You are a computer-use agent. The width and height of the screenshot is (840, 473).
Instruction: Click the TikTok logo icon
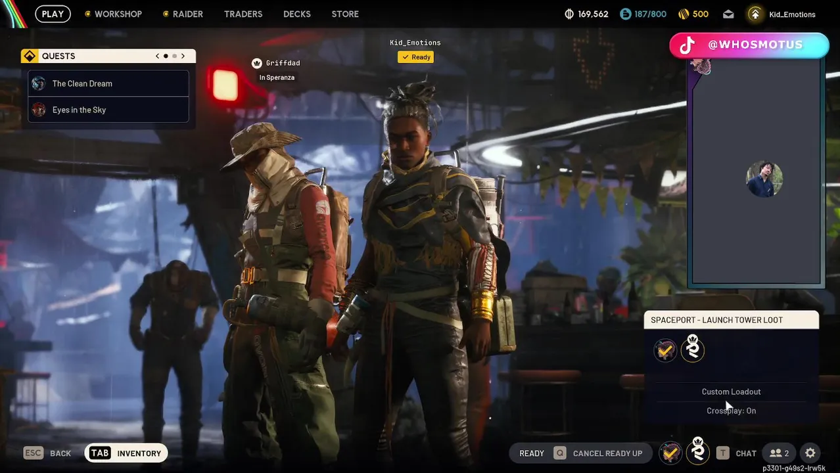[x=687, y=45]
